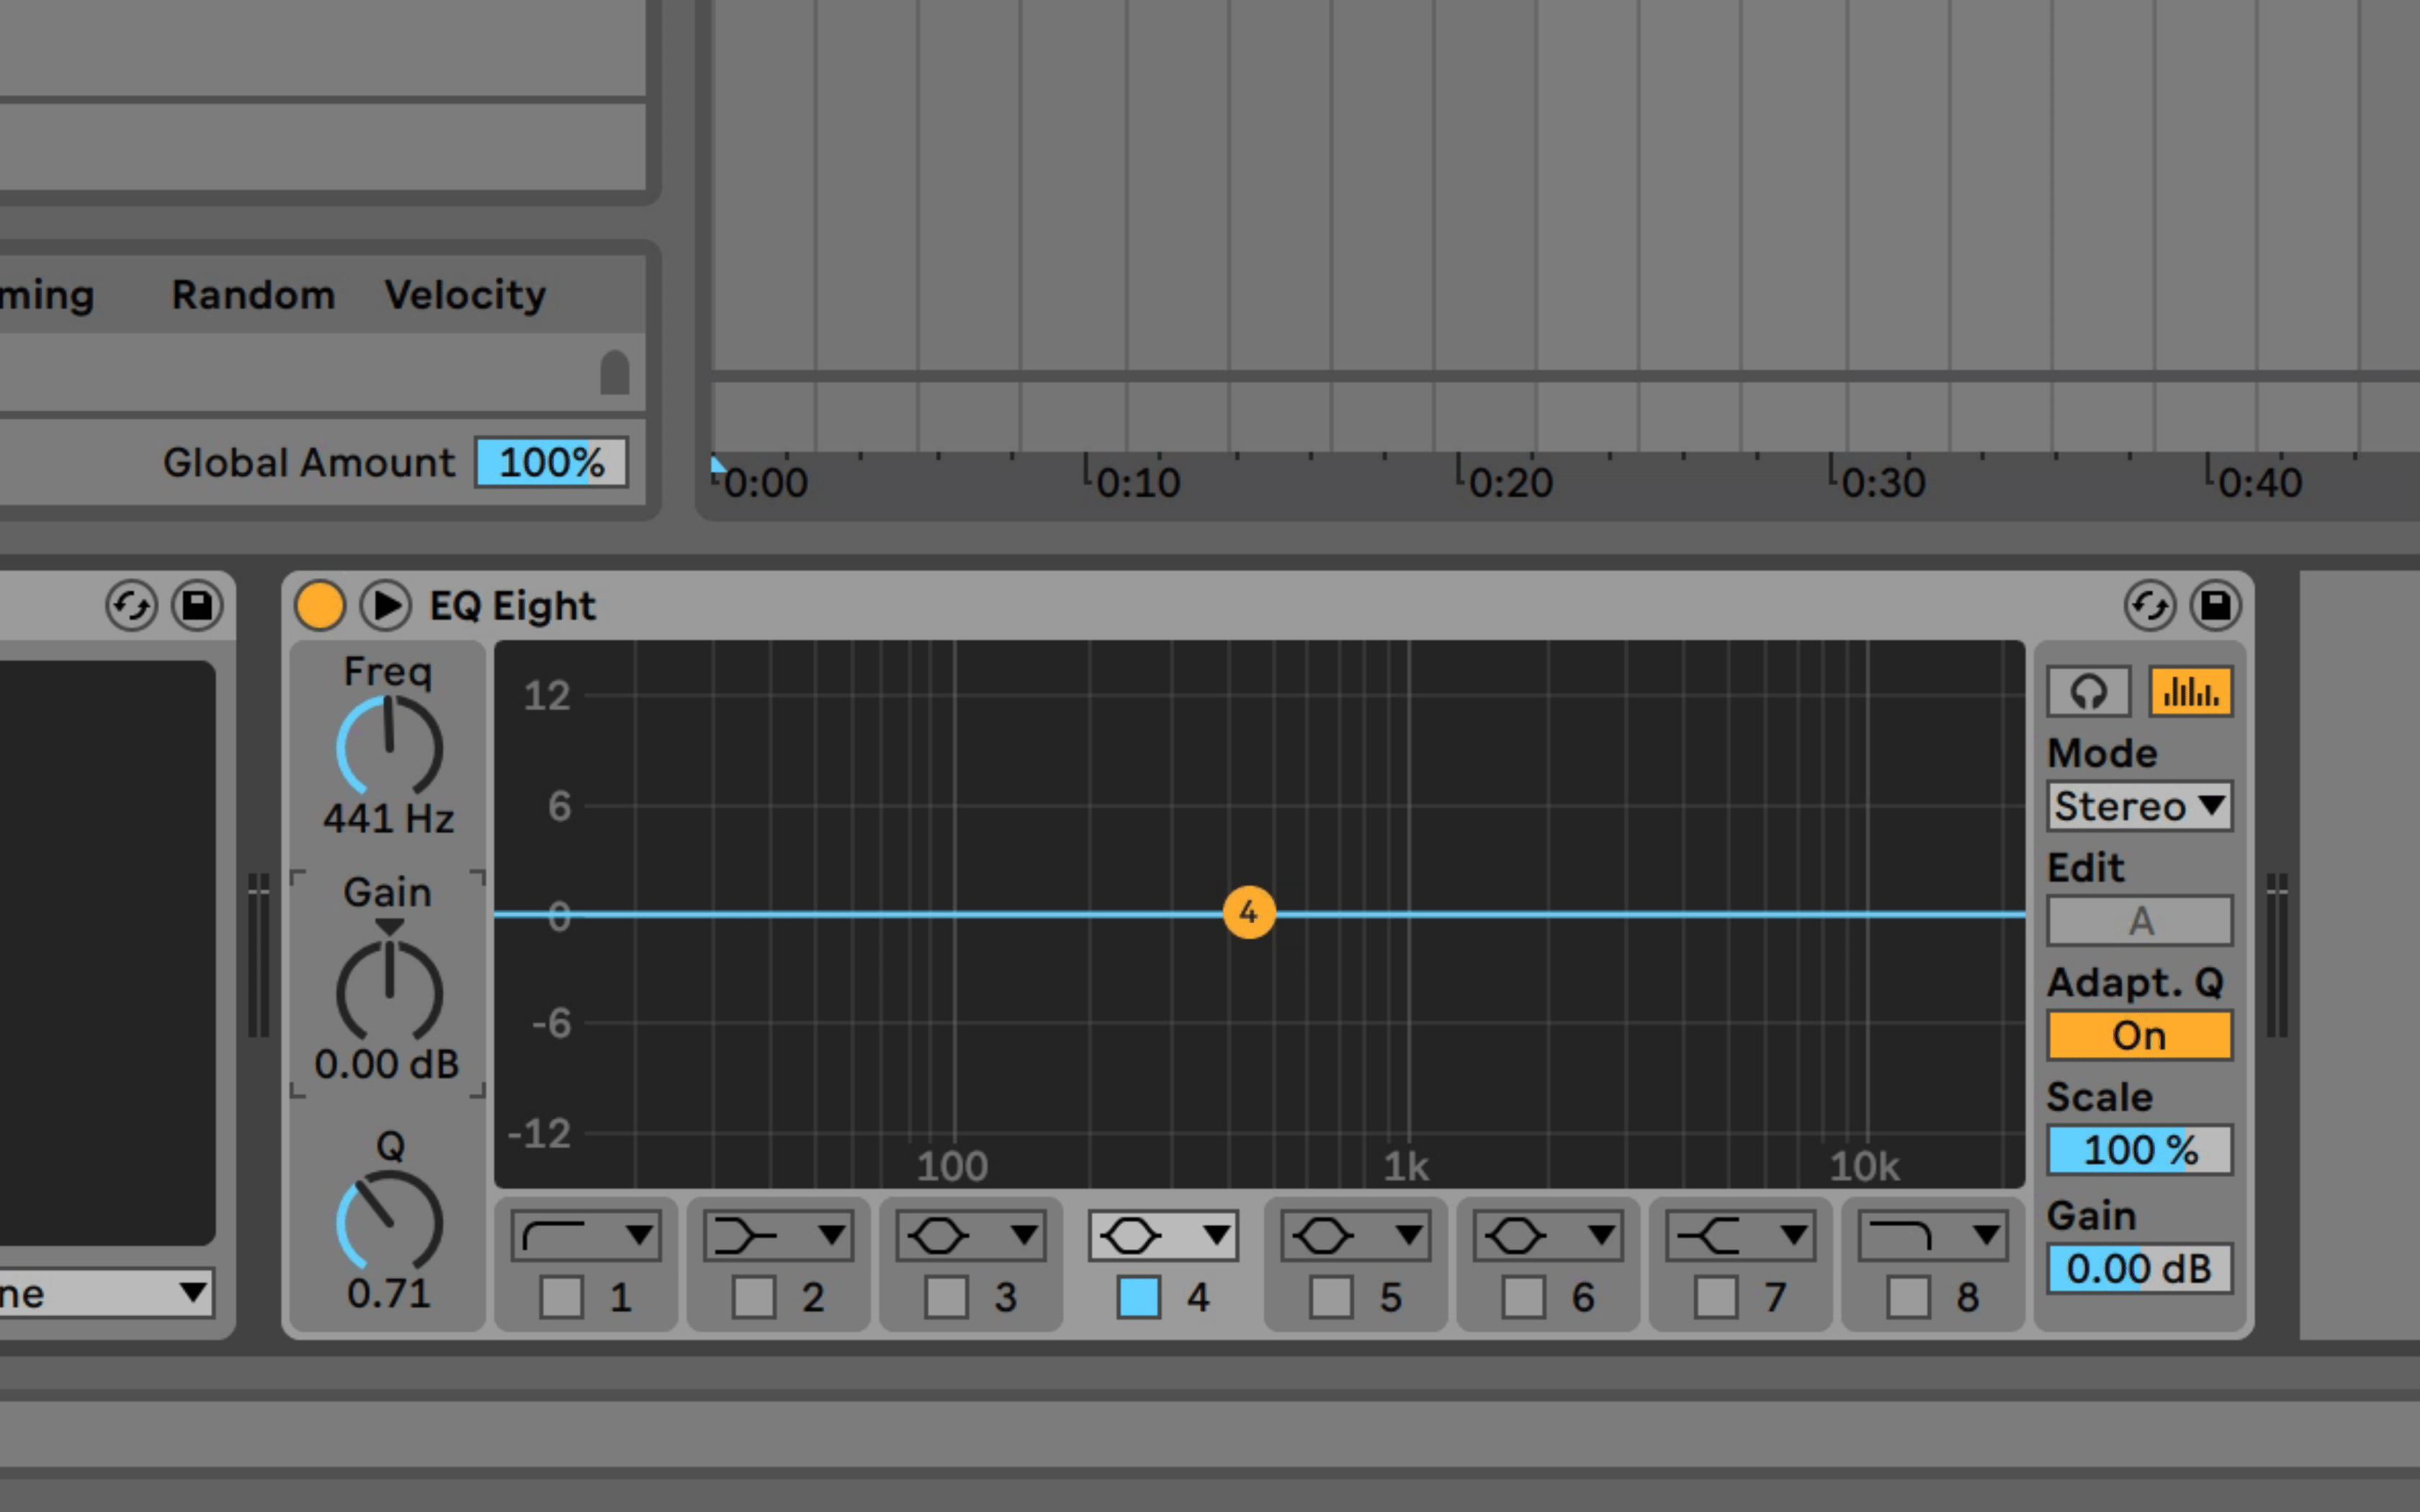Click the band 7 high-shelf filter shape icon
2420x1512 pixels.
tap(1709, 1236)
